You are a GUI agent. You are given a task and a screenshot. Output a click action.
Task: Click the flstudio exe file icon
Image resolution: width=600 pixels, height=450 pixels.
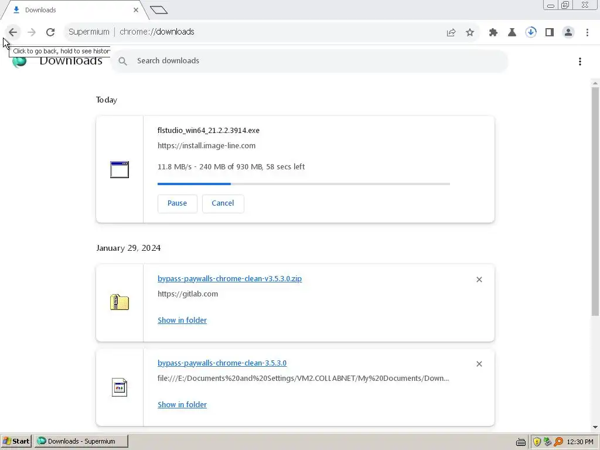point(120,169)
